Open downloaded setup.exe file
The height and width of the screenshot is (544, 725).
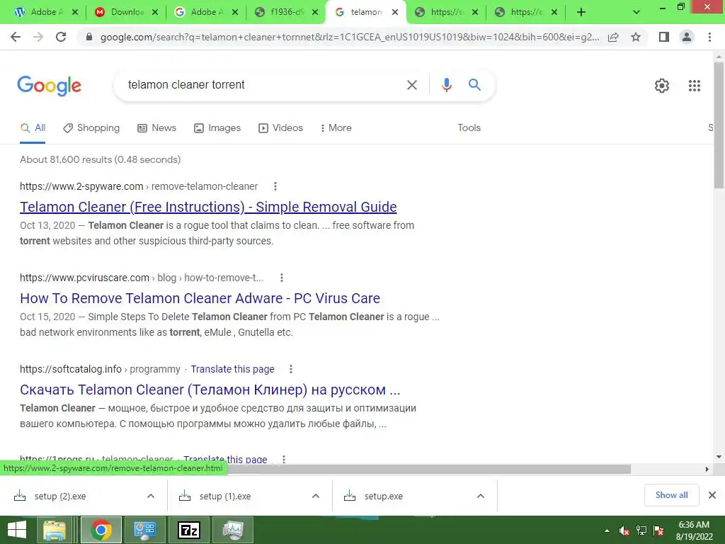(x=383, y=497)
